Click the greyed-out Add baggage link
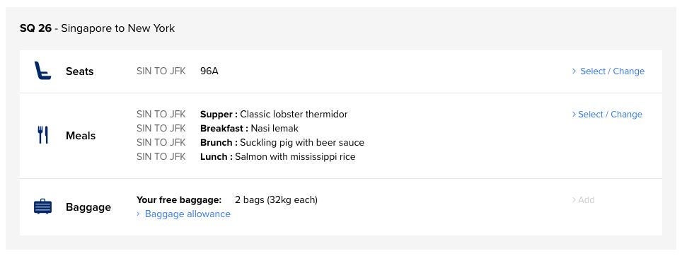The height and width of the screenshot is (256, 682). (583, 200)
